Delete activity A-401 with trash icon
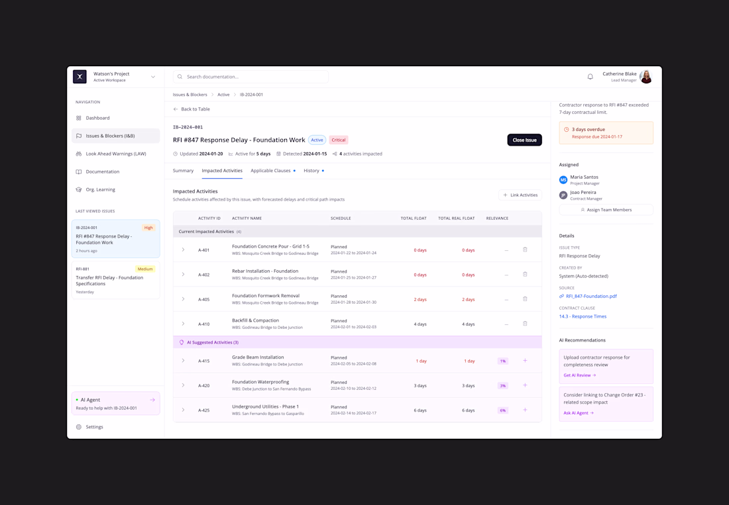 pyautogui.click(x=525, y=250)
